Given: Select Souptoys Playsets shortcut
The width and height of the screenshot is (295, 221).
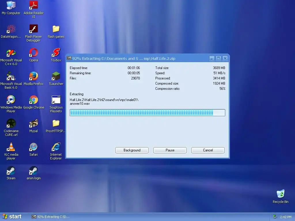Looking at the screenshot, I should [56, 104].
